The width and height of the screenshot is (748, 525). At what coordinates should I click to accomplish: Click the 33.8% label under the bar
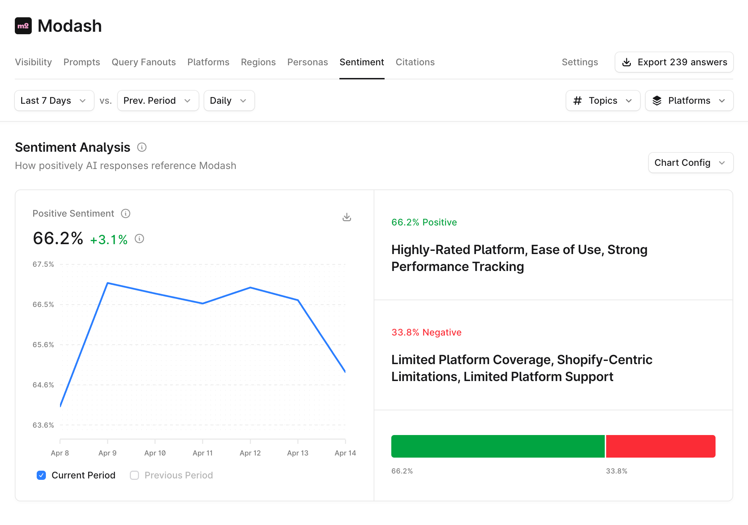point(617,471)
